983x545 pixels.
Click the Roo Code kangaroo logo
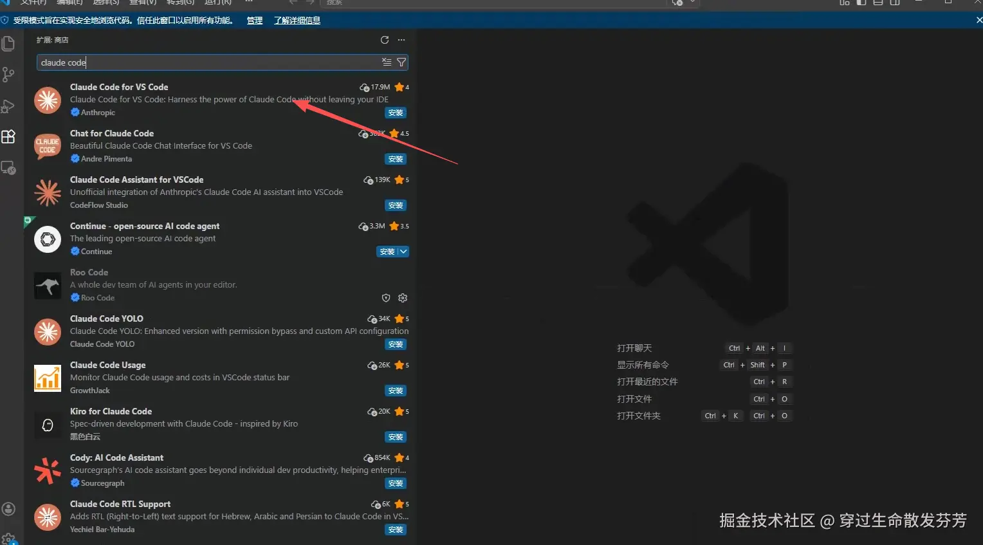tap(48, 286)
